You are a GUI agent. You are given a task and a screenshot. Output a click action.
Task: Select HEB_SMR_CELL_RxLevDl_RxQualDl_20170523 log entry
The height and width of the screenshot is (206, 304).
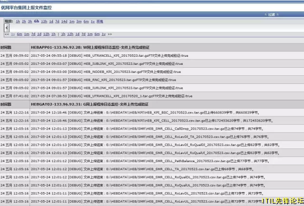tap(155, 145)
